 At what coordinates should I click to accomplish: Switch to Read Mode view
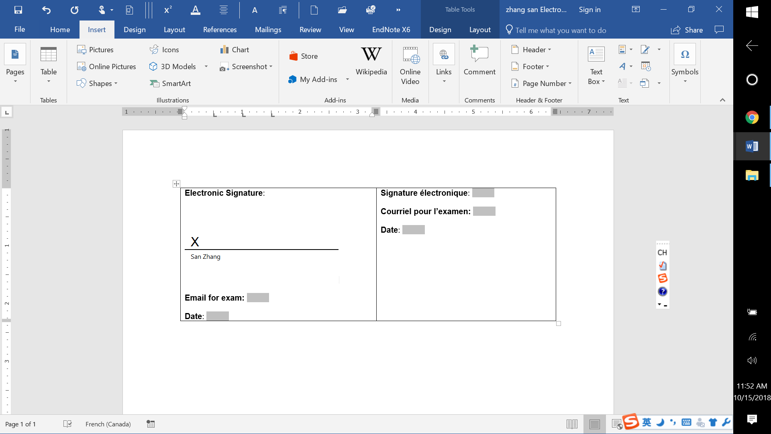click(572, 424)
